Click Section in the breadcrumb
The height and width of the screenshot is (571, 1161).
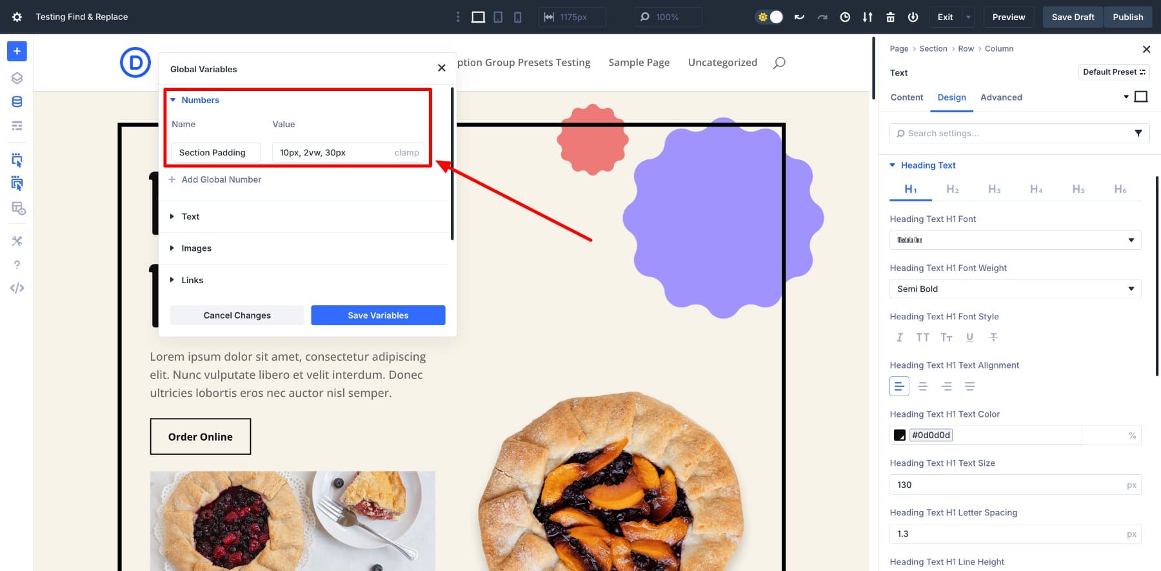(933, 48)
